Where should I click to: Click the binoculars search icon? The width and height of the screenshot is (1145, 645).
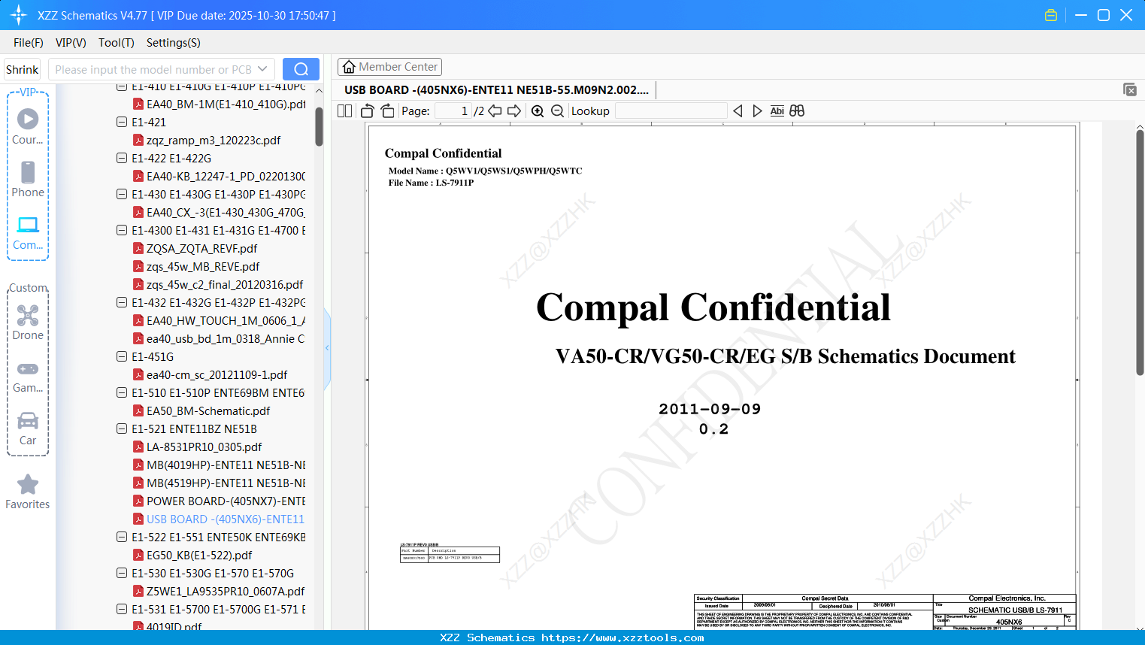(797, 111)
